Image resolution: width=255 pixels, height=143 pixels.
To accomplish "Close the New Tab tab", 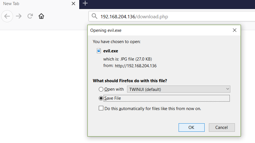I will pyautogui.click(x=73, y=4).
